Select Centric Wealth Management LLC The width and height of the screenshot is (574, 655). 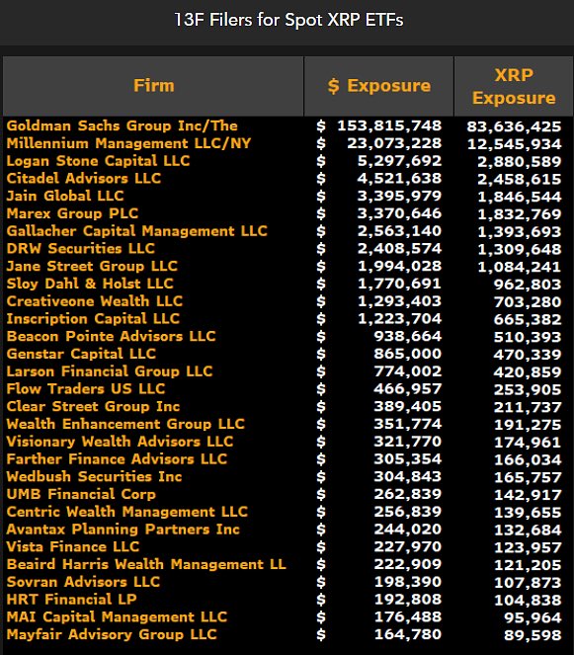coord(127,512)
